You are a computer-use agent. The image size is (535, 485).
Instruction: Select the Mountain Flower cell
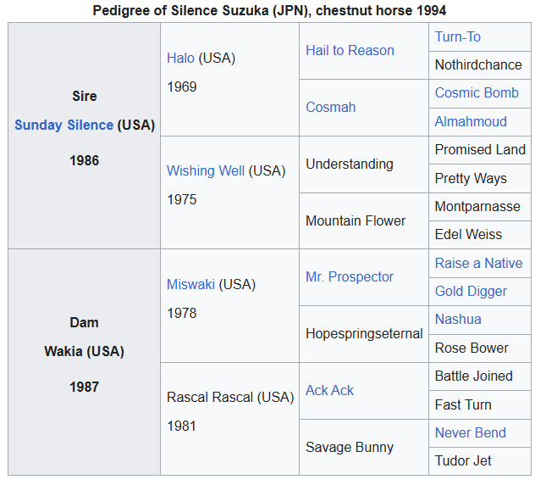[x=364, y=220]
